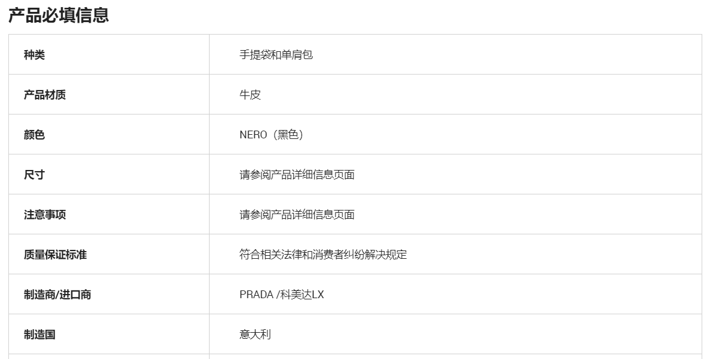Click the word NERO in the color value

coord(253,135)
